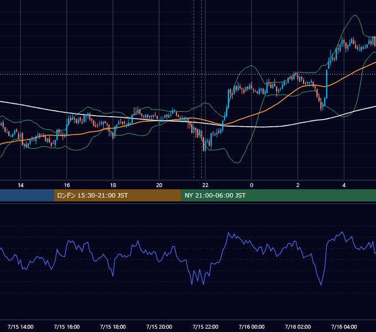Image resolution: width=376 pixels, height=332 pixels.
Task: Click the 7/16 00:00 date label
Action: (x=252, y=326)
